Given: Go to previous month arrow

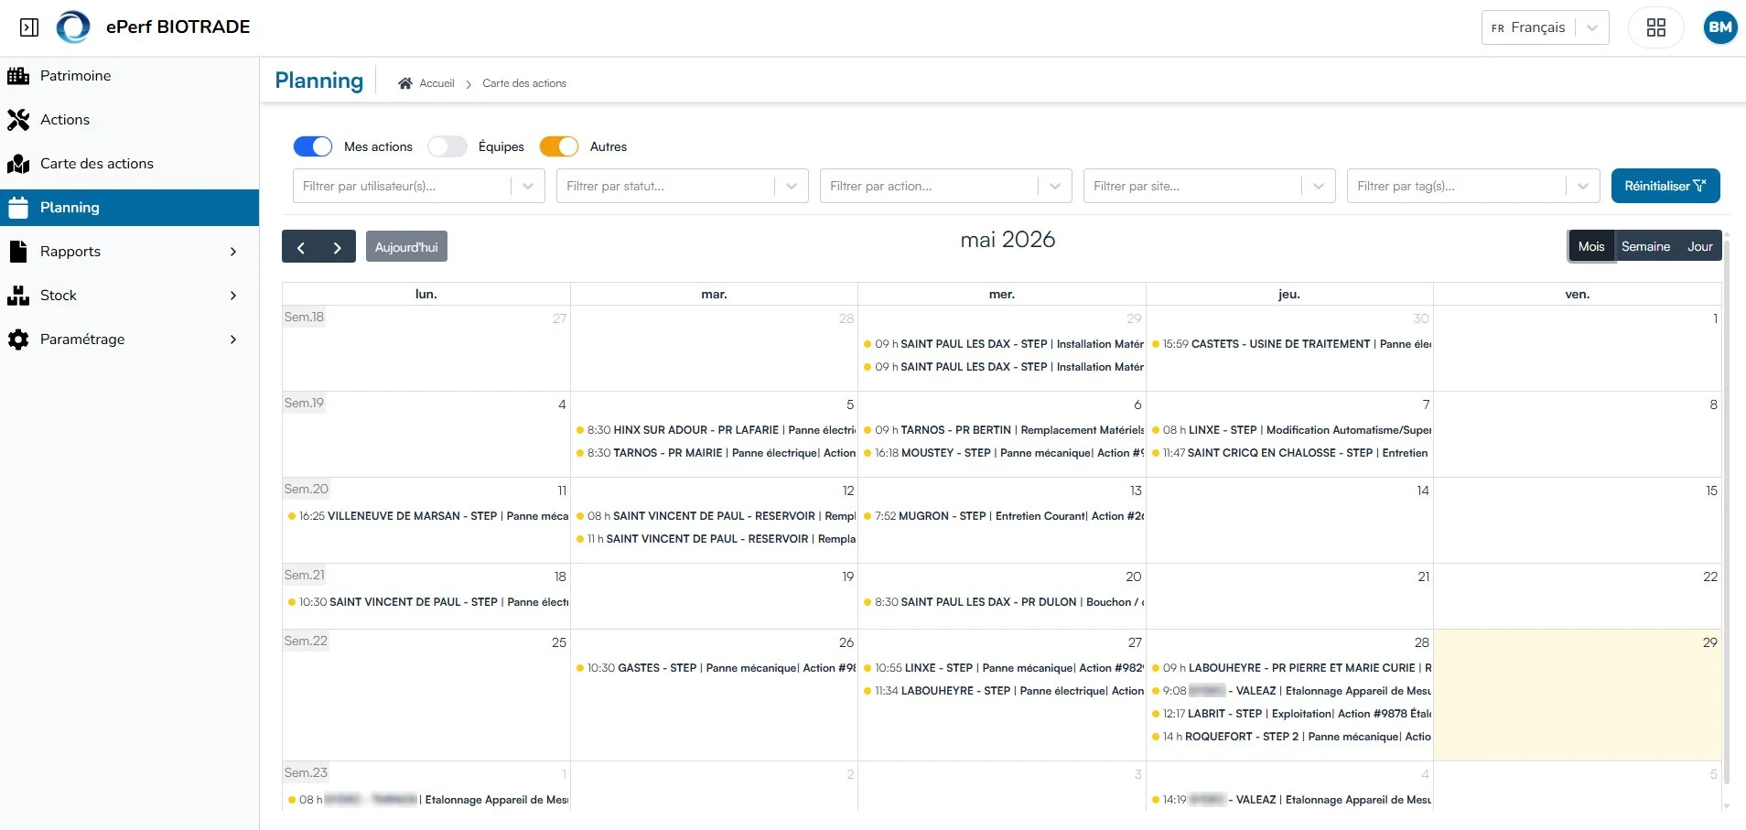Looking at the screenshot, I should pyautogui.click(x=300, y=247).
